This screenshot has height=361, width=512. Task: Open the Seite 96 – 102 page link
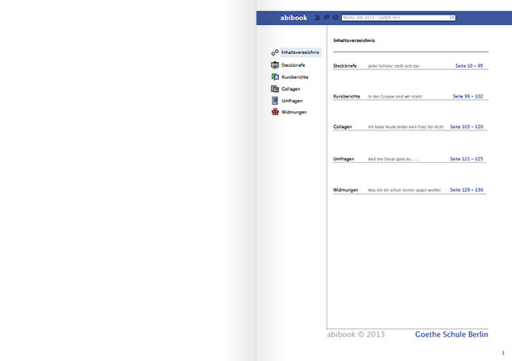468,96
